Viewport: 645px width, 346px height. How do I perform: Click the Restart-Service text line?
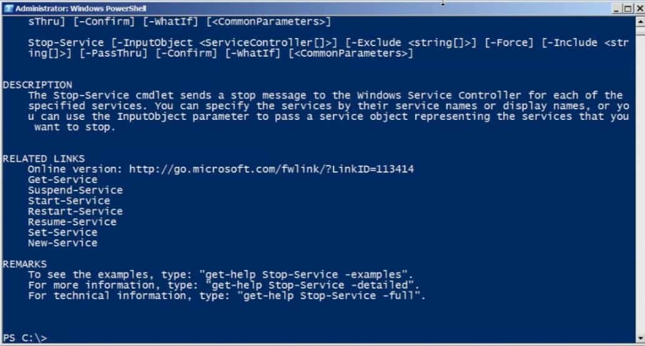click(x=76, y=211)
